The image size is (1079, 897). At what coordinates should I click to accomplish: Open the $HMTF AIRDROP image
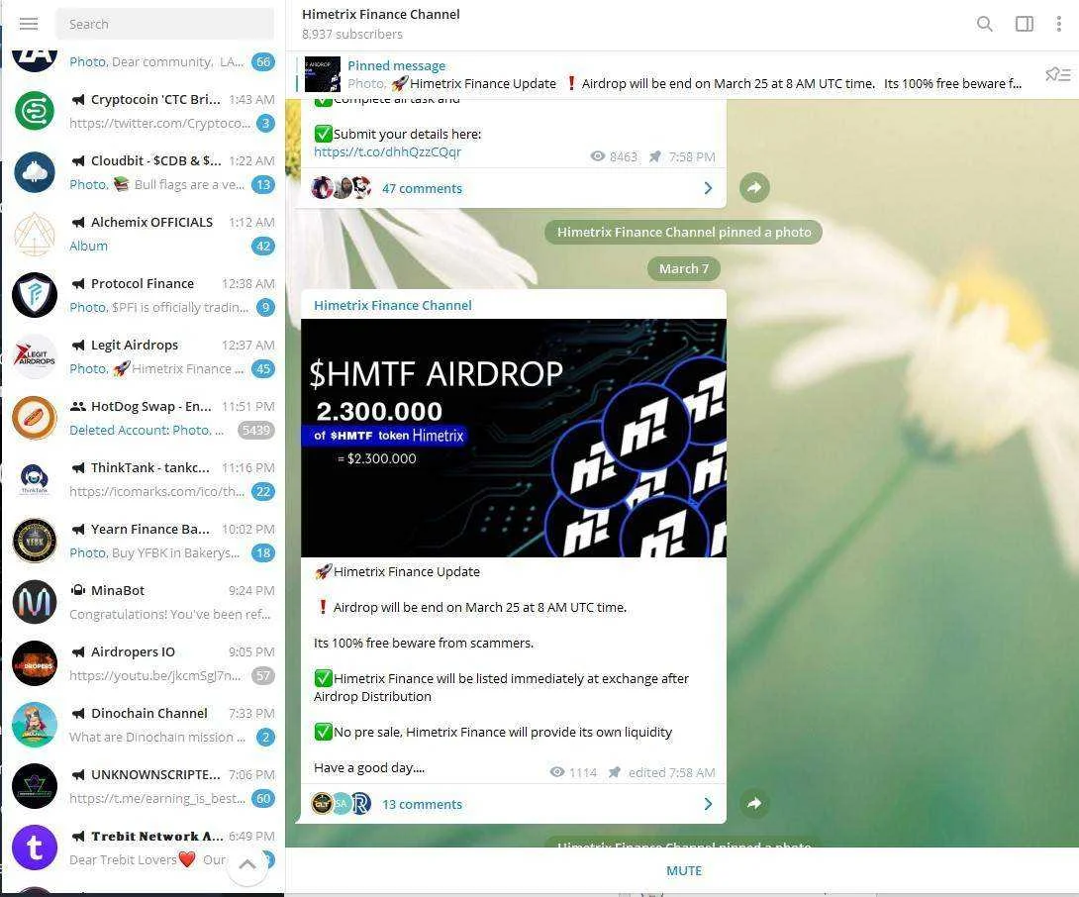tap(514, 438)
